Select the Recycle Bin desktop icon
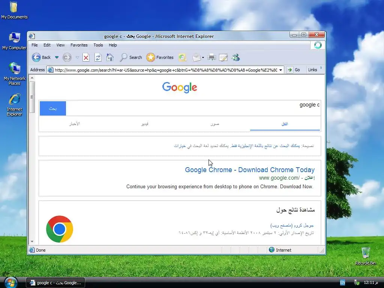The width and height of the screenshot is (384, 288). point(365,256)
